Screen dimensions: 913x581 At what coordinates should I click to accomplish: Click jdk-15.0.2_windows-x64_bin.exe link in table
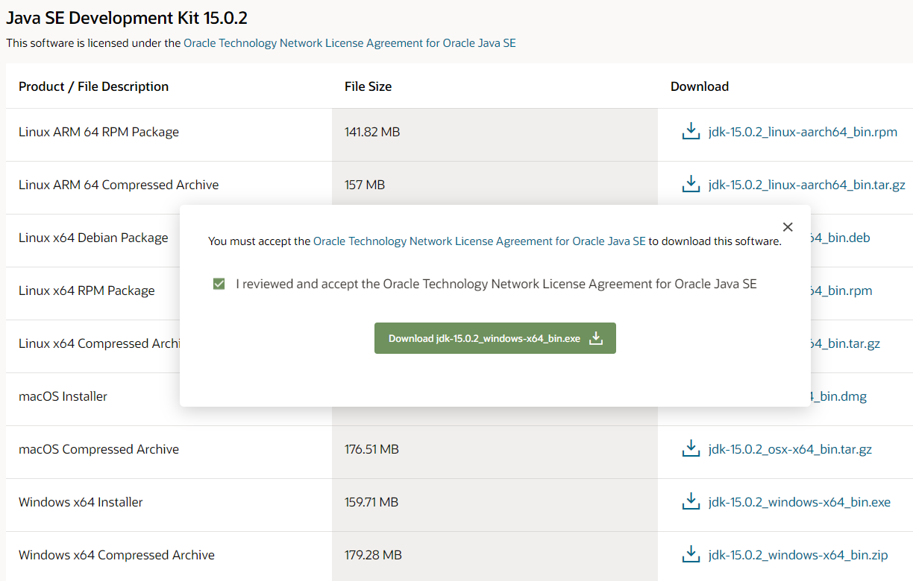(800, 502)
